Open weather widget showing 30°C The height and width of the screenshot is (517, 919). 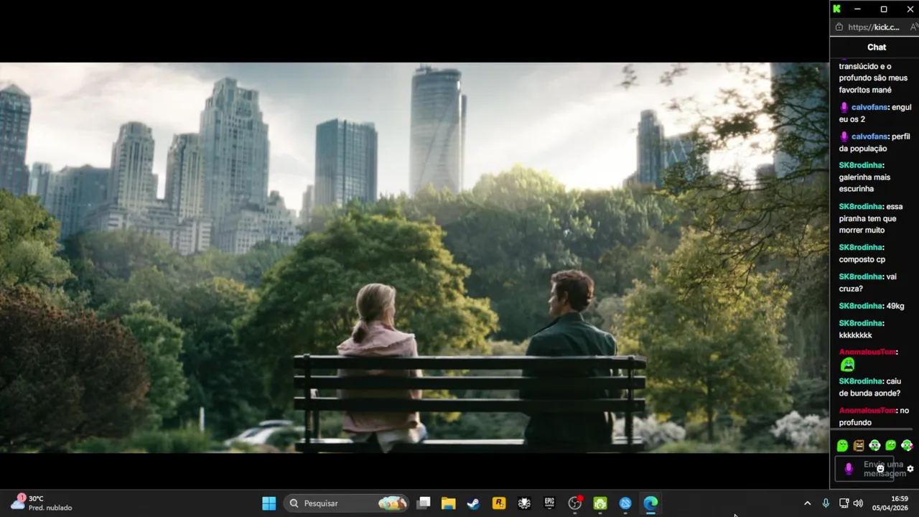pyautogui.click(x=42, y=503)
